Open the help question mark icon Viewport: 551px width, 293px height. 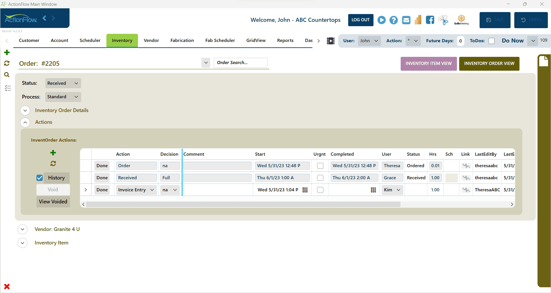[x=394, y=20]
